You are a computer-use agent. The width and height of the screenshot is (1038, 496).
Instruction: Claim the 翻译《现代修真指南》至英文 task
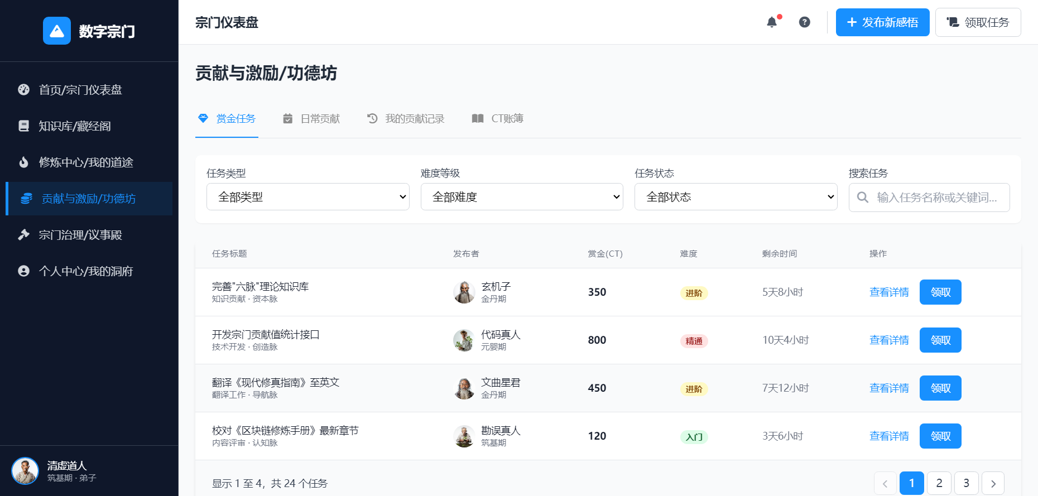(x=940, y=388)
